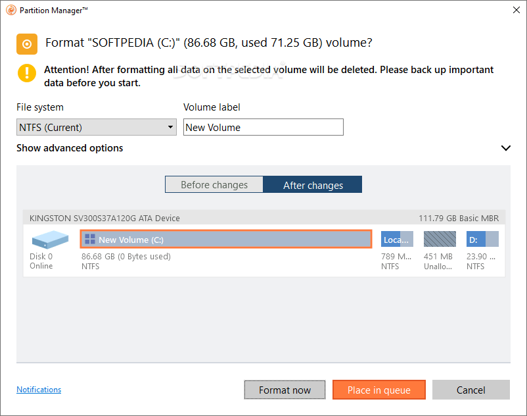Switch to the After changes tab
The height and width of the screenshot is (416, 527).
(312, 184)
